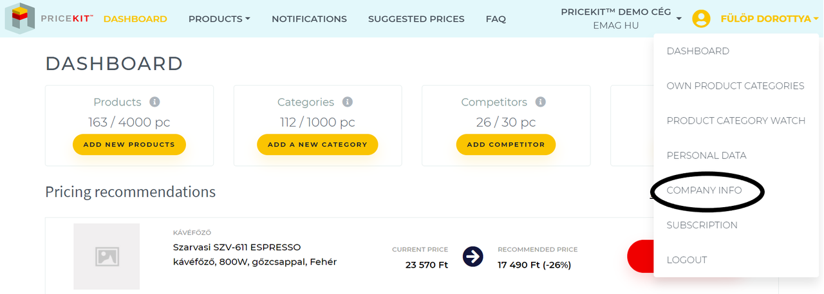
Task: Open the Suggested Prices nav link
Action: coord(417,19)
